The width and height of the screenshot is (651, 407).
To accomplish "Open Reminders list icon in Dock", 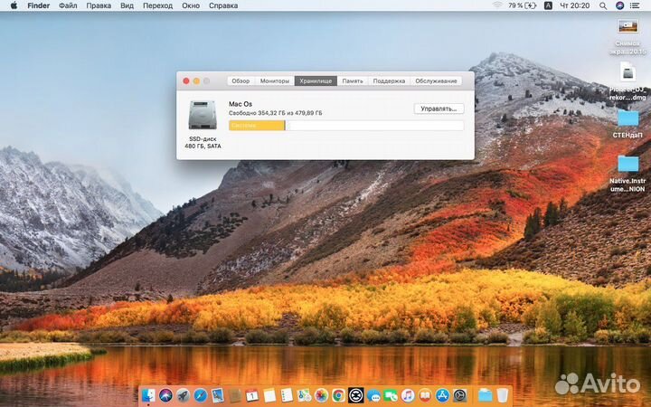I will click(x=287, y=395).
